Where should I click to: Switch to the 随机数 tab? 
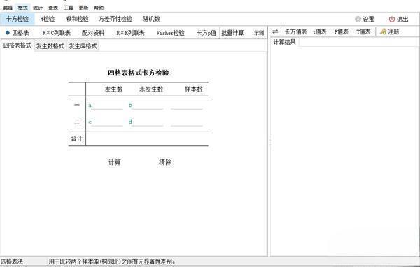(151, 19)
